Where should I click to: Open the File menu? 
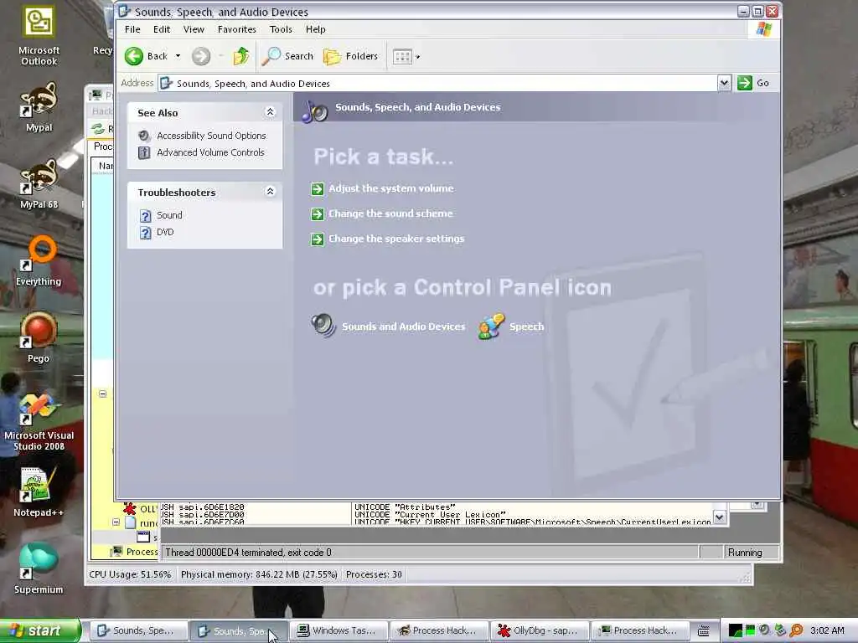click(132, 29)
